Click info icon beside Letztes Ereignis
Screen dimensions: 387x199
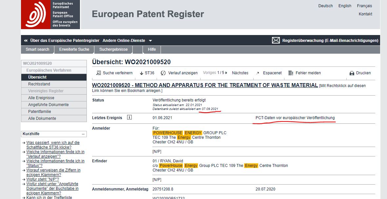pos(129,117)
